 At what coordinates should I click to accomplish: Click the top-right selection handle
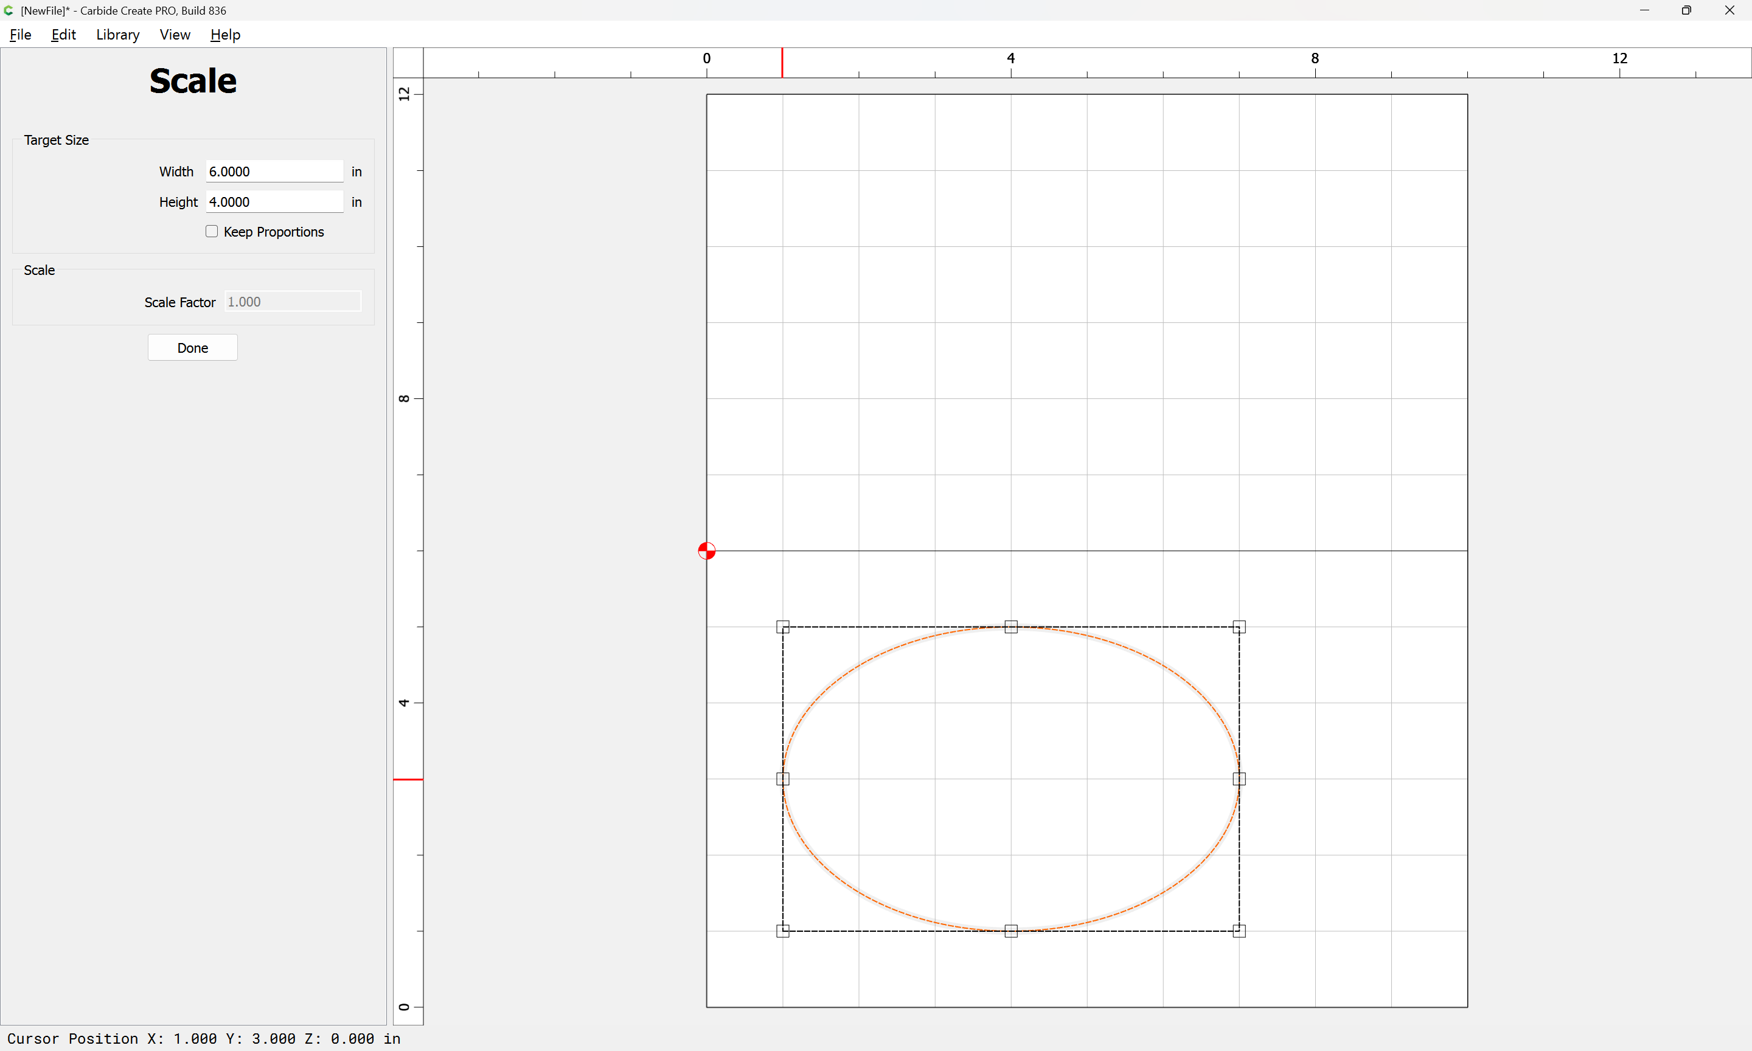(x=1239, y=627)
